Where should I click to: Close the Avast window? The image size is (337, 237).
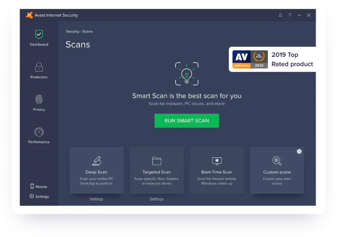pos(309,15)
